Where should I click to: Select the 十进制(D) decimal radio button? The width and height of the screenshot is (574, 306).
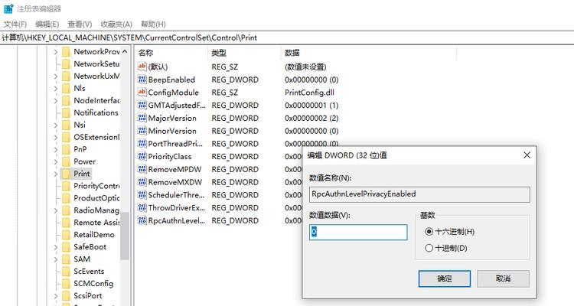point(429,248)
